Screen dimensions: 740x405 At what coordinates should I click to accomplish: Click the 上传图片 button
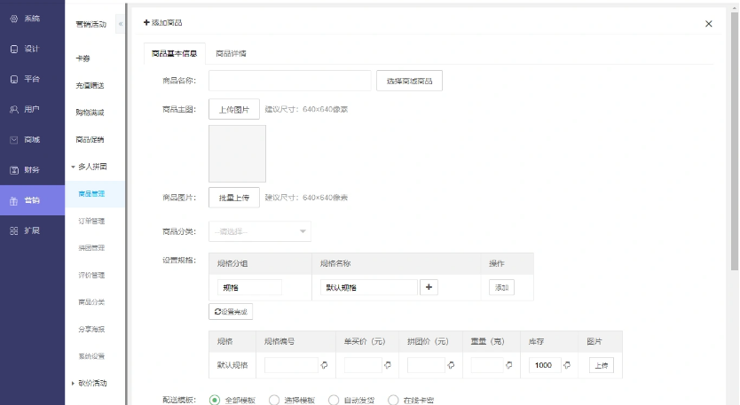[234, 109]
